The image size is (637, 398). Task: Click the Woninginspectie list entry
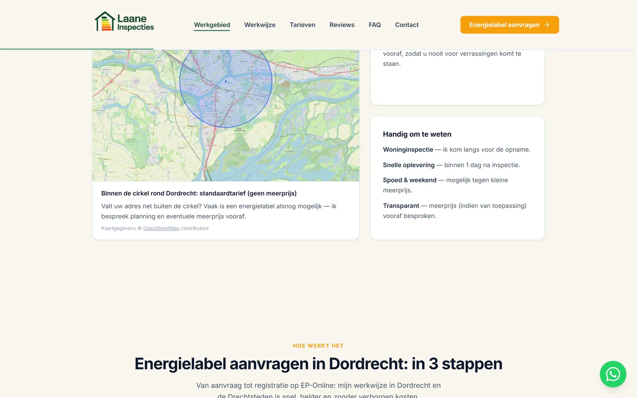pyautogui.click(x=457, y=150)
